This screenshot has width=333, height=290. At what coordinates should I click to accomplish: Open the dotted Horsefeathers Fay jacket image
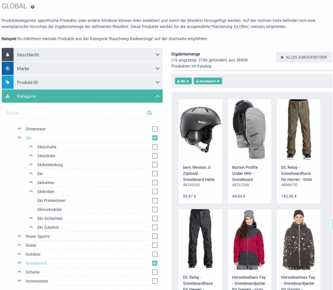pyautogui.click(x=299, y=240)
